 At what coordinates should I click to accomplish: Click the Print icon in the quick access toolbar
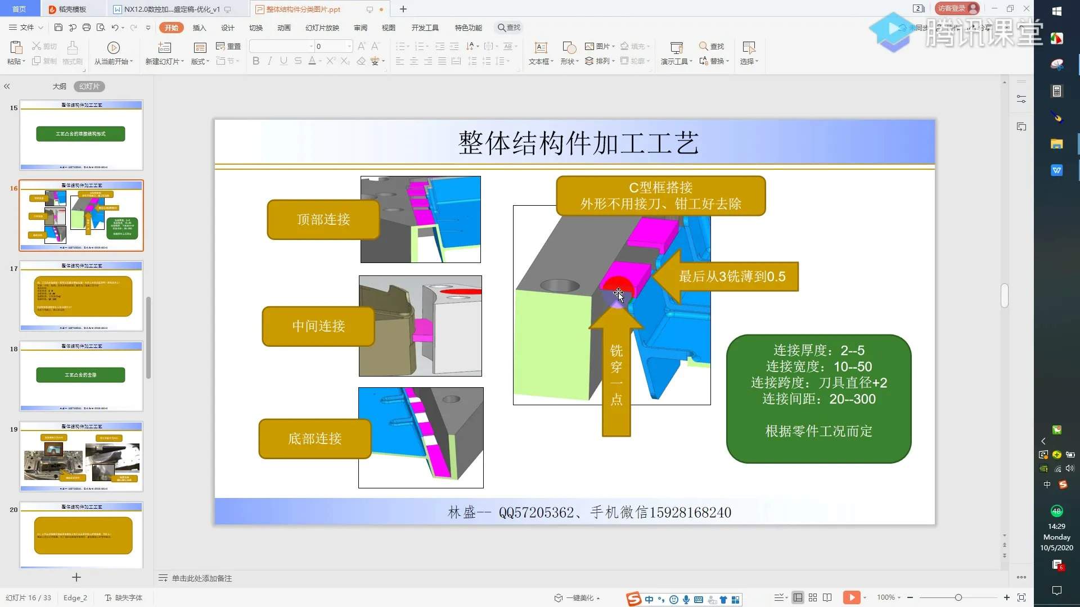(x=86, y=28)
